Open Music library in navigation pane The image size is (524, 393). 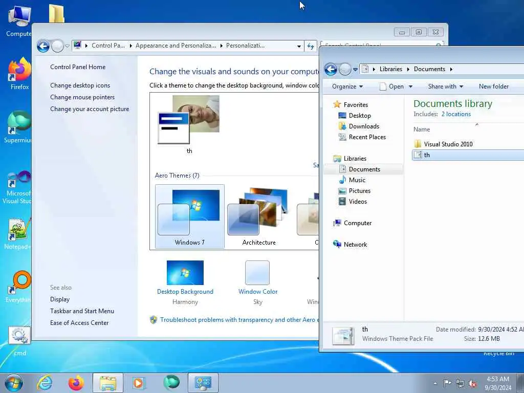pyautogui.click(x=357, y=180)
